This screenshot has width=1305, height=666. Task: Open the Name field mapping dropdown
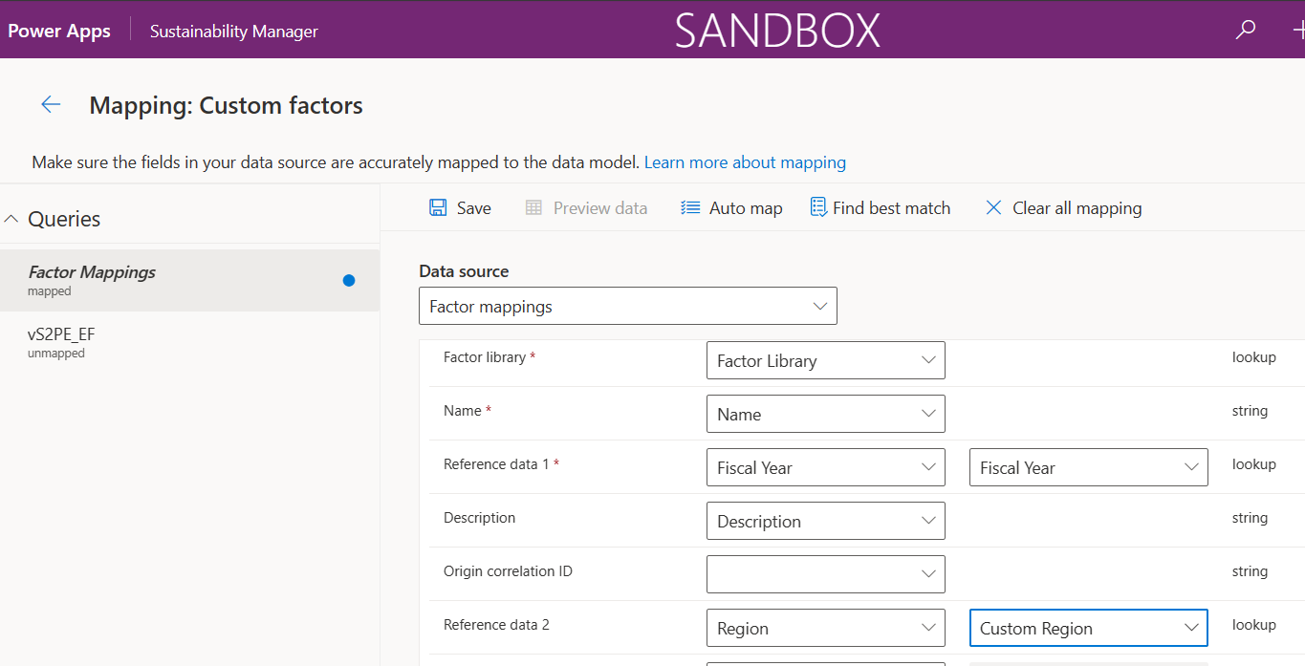[826, 414]
